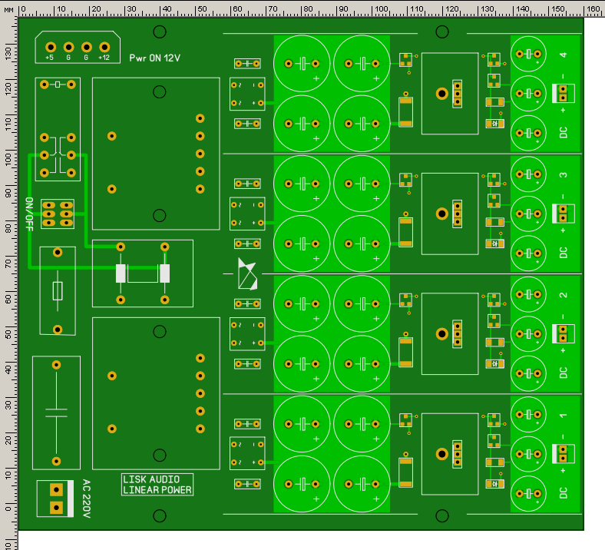Click the regulator mounting pad in channel 1
The width and height of the screenshot is (605, 550).
(x=441, y=453)
